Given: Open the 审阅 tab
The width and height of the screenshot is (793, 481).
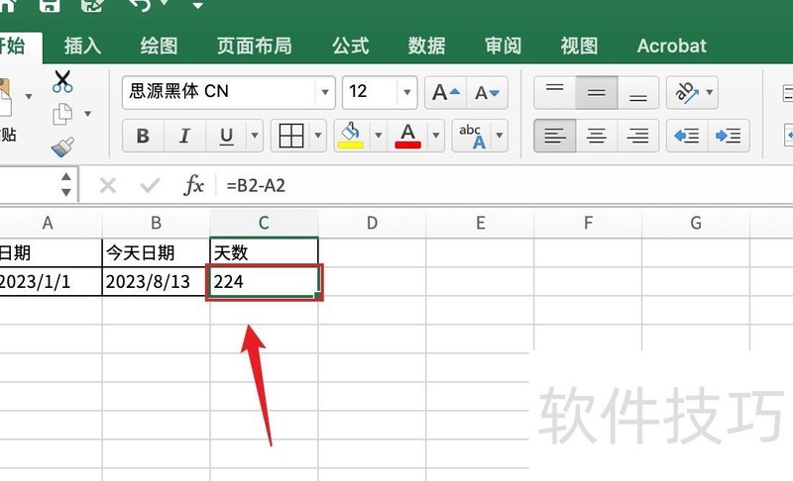Looking at the screenshot, I should click(x=503, y=46).
